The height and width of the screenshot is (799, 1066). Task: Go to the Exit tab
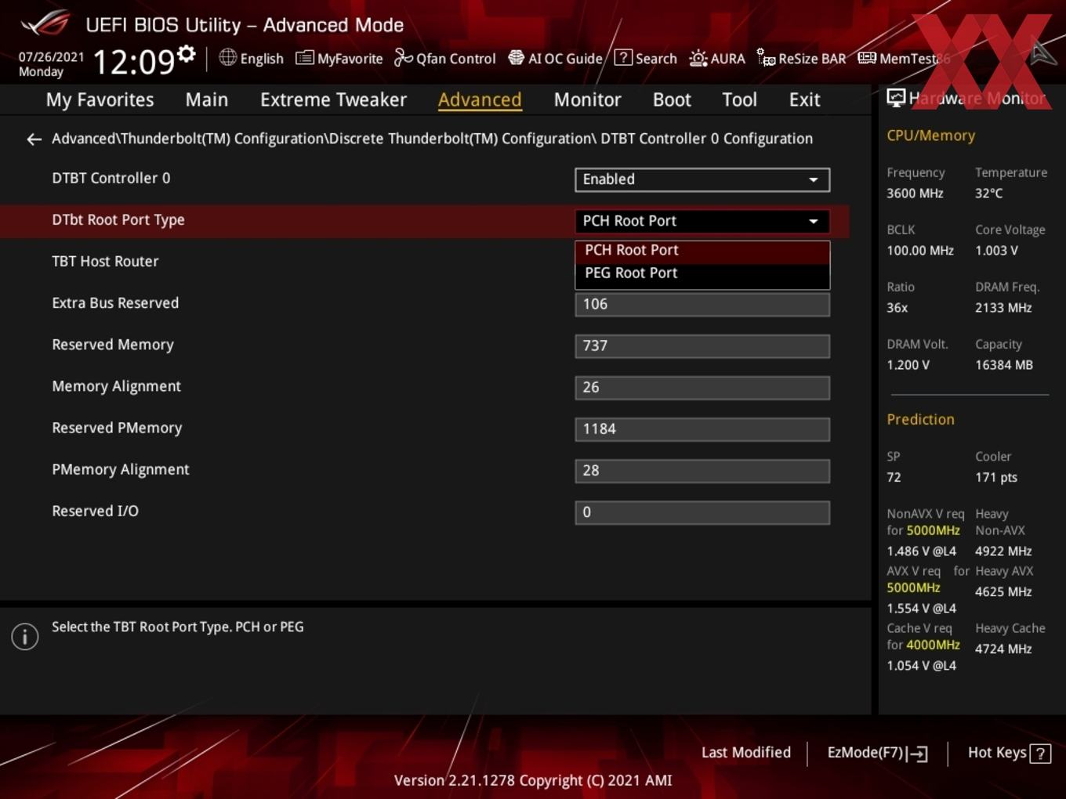tap(804, 100)
